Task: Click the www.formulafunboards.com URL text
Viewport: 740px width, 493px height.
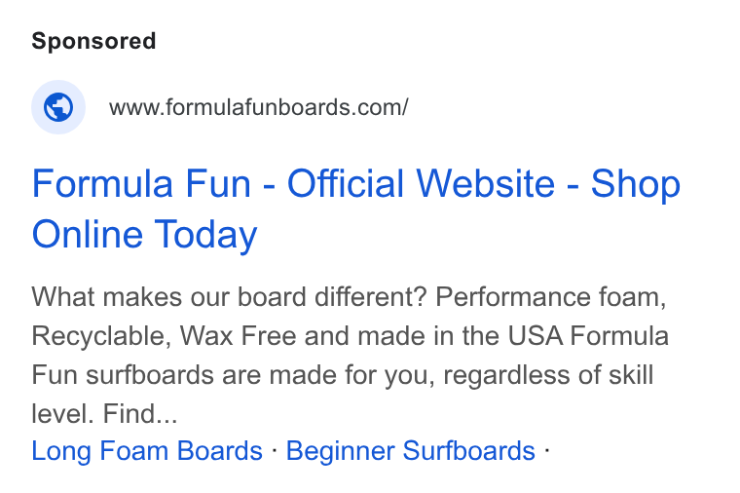Action: coord(259,108)
